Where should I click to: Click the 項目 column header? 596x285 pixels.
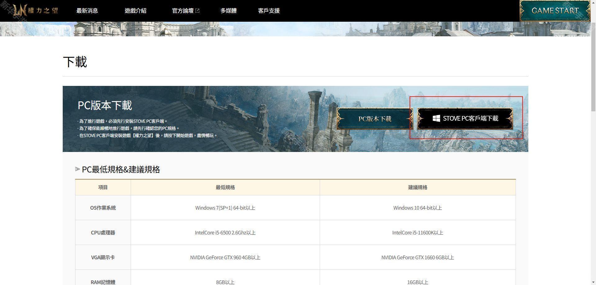pyautogui.click(x=103, y=187)
